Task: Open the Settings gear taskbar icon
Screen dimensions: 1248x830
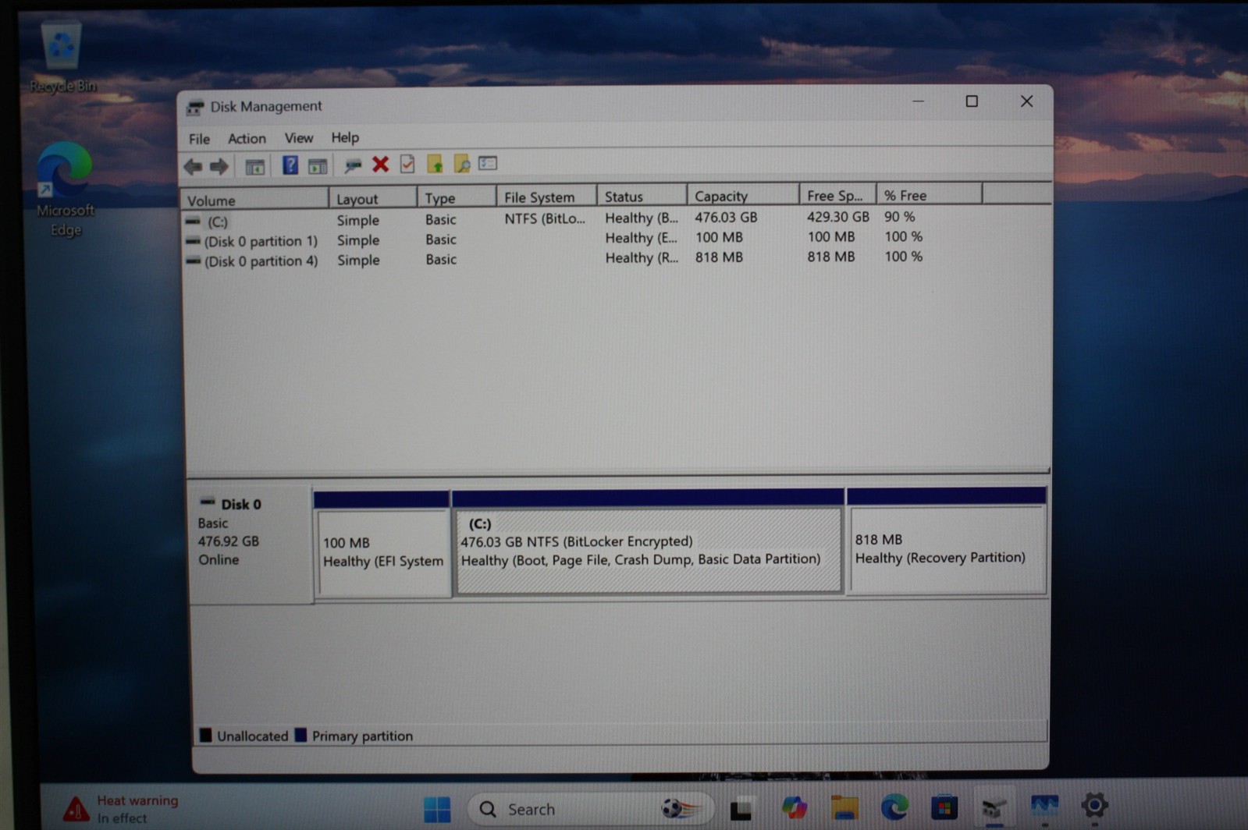Action: pos(1094,805)
